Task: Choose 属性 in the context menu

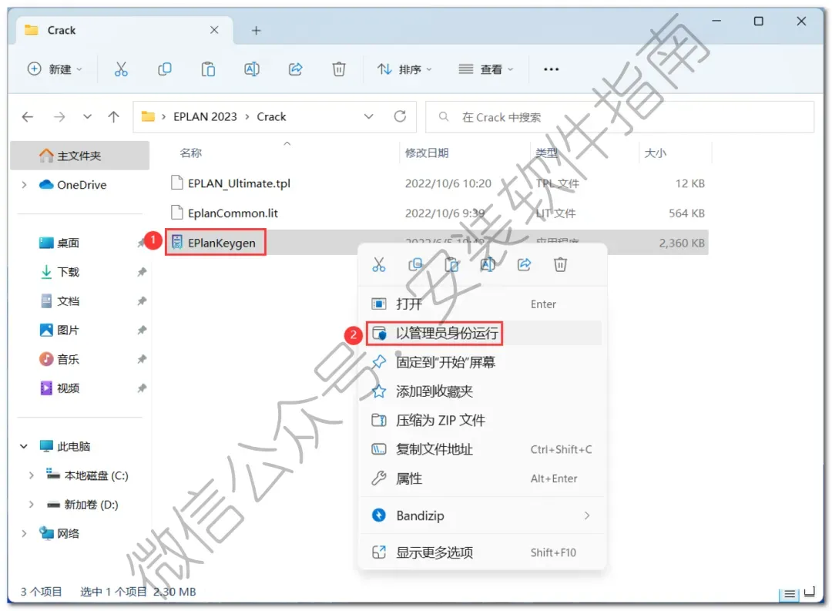Action: pos(483,478)
